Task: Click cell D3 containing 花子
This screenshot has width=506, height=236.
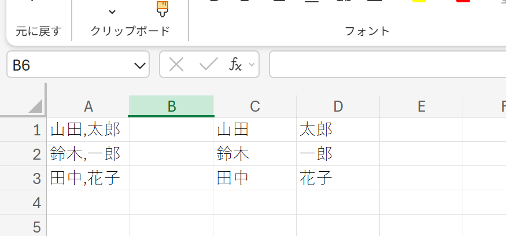Action: click(x=338, y=178)
